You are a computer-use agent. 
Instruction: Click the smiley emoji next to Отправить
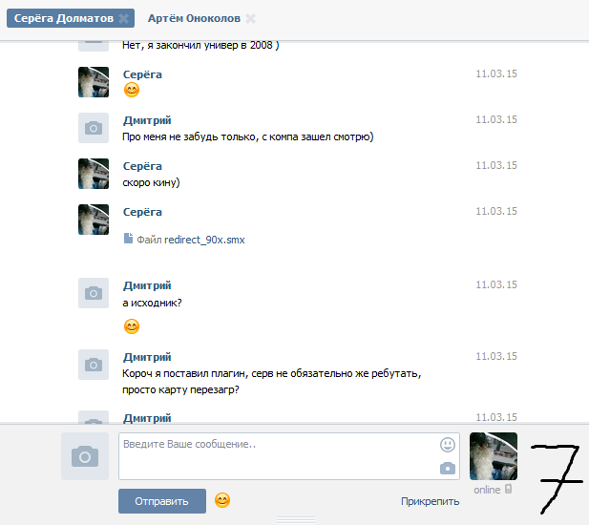pos(222,500)
